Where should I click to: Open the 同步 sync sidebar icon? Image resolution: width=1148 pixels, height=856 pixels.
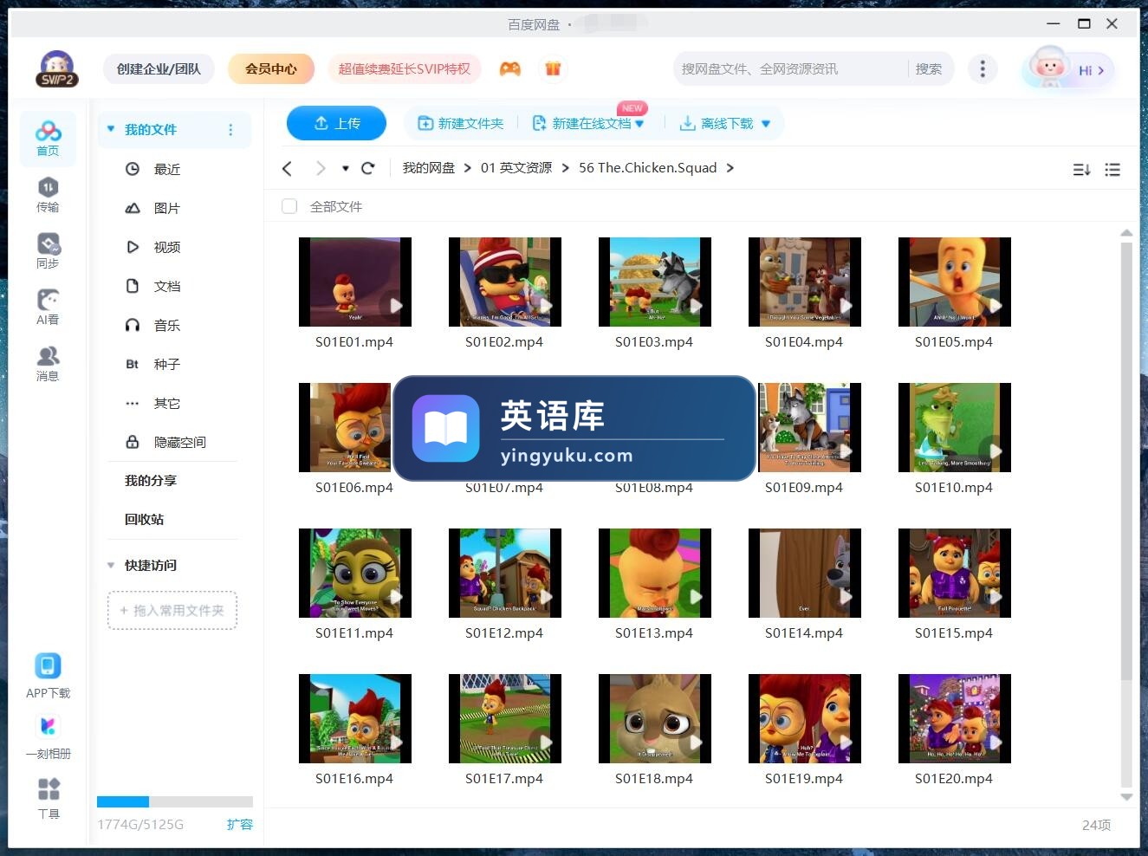48,250
